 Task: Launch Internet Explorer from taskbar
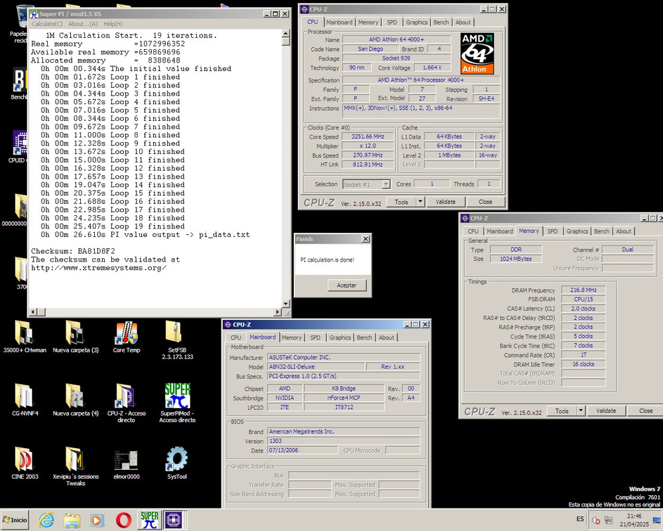[46, 520]
